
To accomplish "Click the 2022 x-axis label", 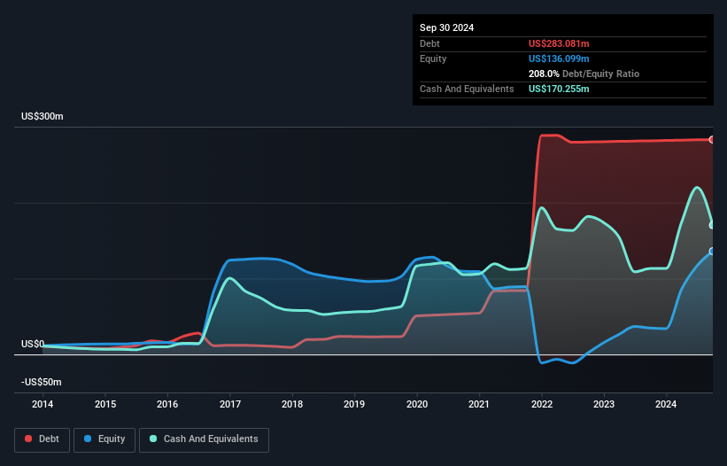I will [x=542, y=404].
